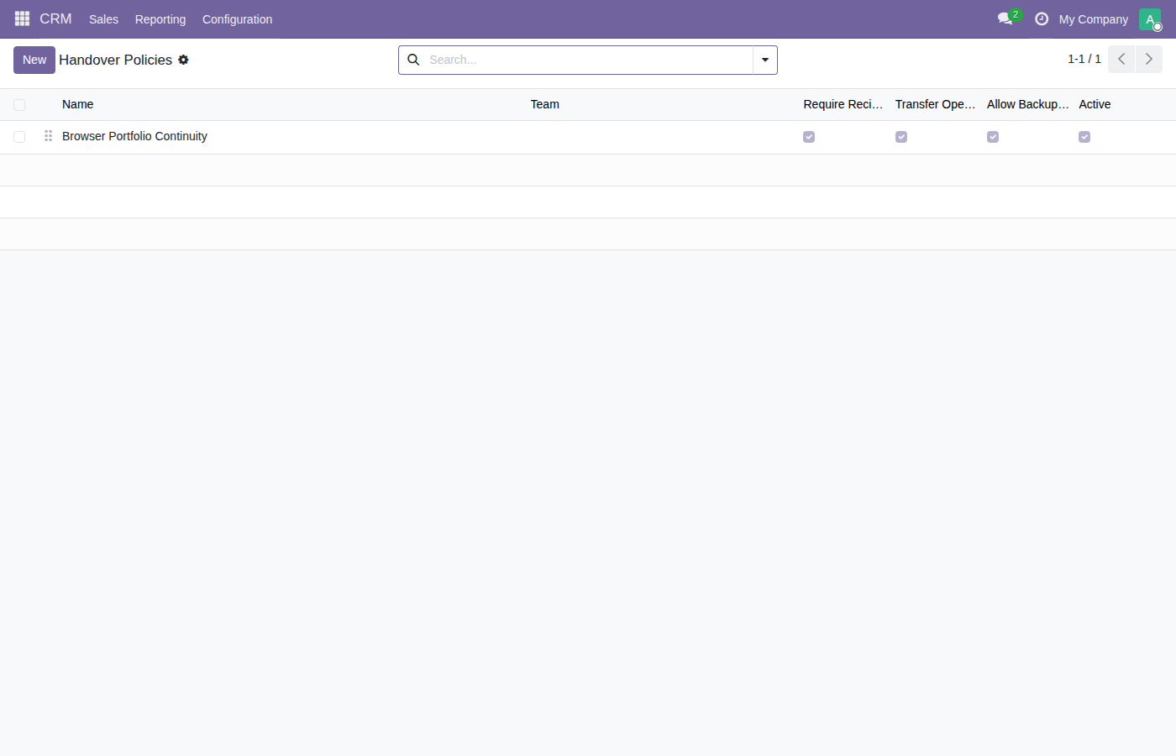Sort by the Transfer Ope… column header

935,104
